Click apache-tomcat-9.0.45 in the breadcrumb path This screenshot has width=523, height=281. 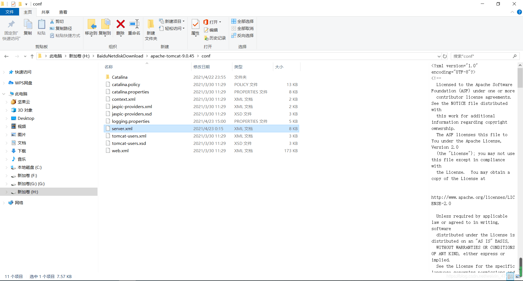(172, 56)
